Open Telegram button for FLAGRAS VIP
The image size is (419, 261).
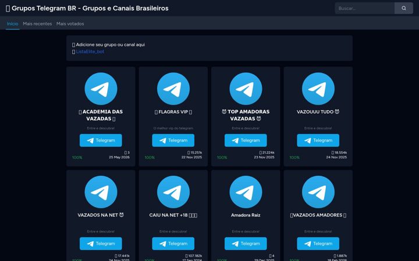pyautogui.click(x=173, y=140)
